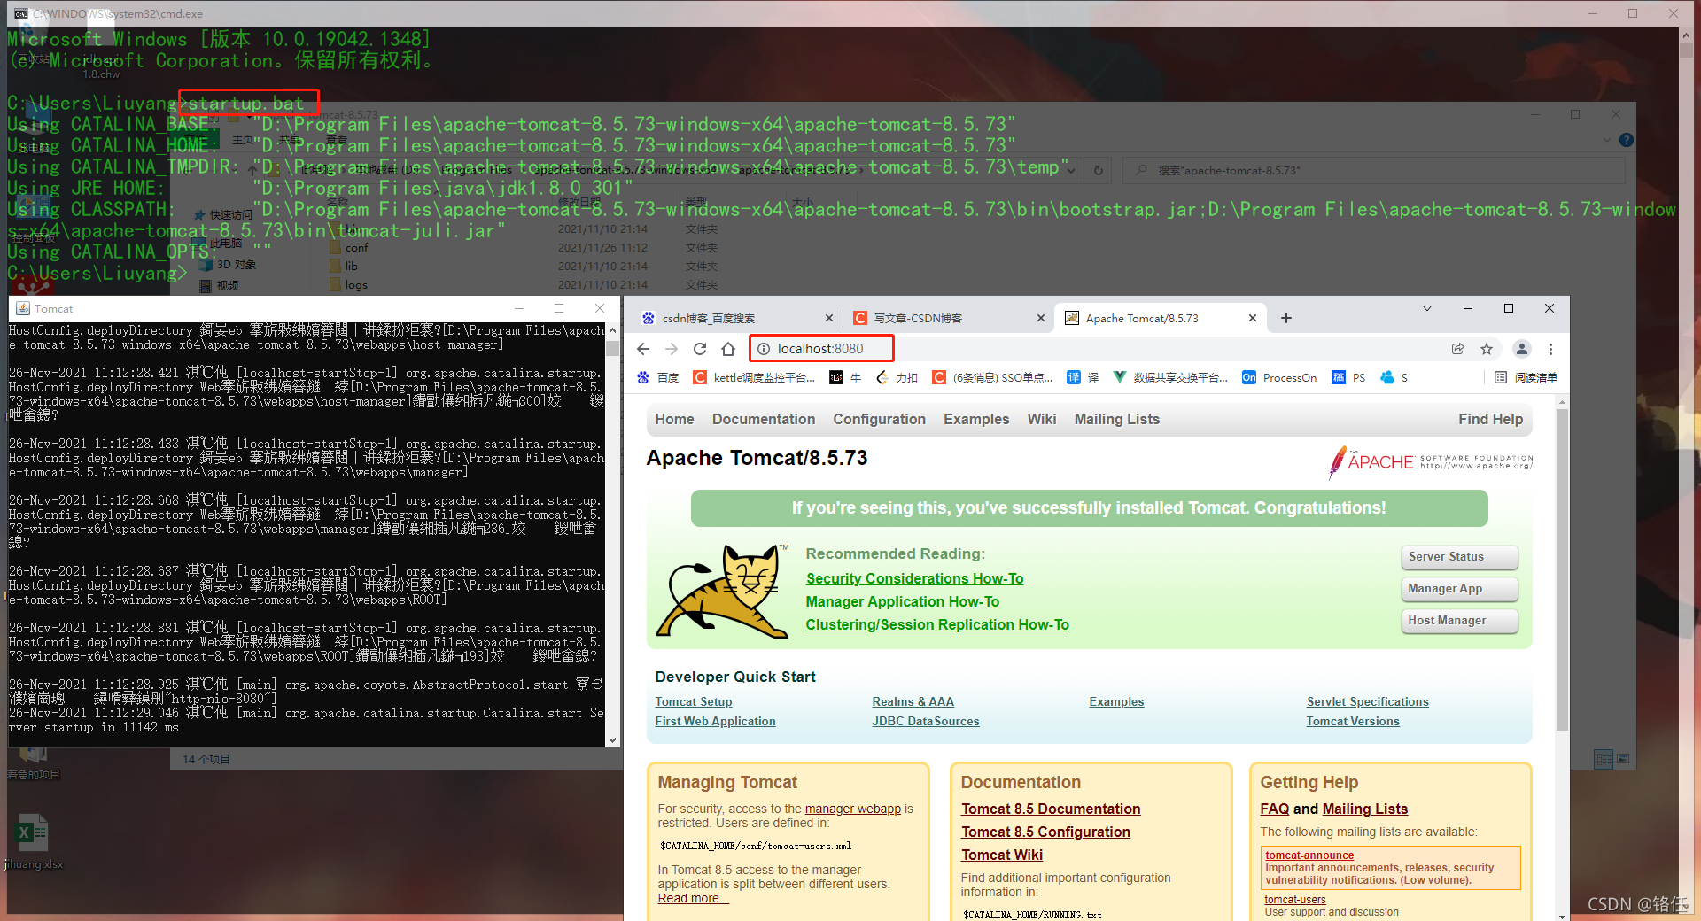Open the Realms & AAA link
Image resolution: width=1701 pixels, height=921 pixels.
[x=913, y=701]
